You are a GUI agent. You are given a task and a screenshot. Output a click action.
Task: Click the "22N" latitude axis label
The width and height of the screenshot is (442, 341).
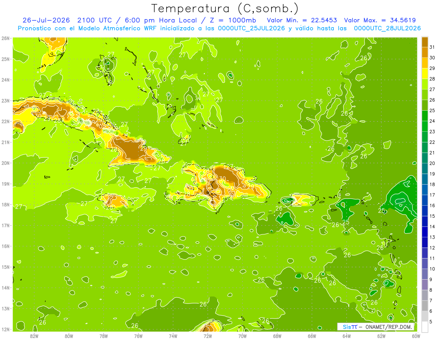(x=6, y=121)
